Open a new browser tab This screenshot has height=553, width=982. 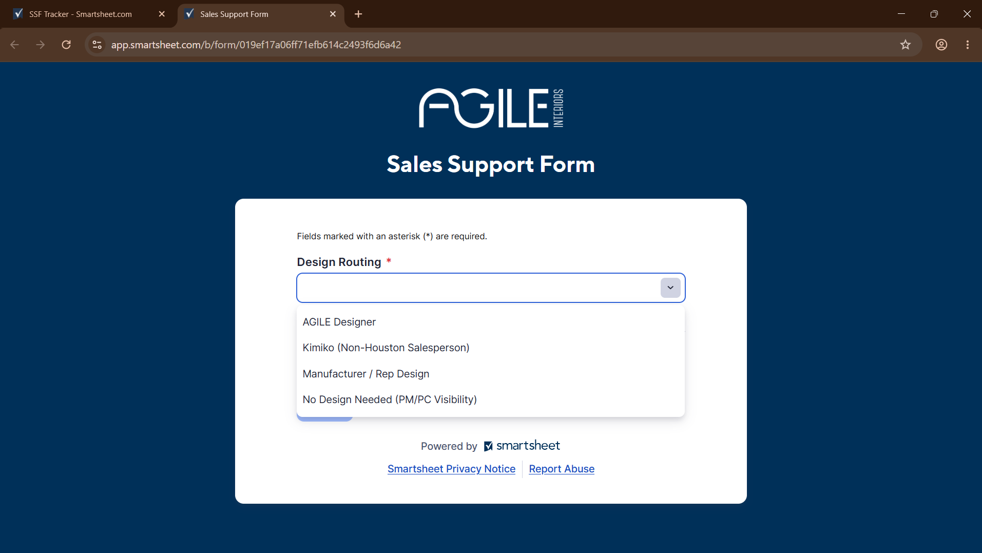[358, 14]
